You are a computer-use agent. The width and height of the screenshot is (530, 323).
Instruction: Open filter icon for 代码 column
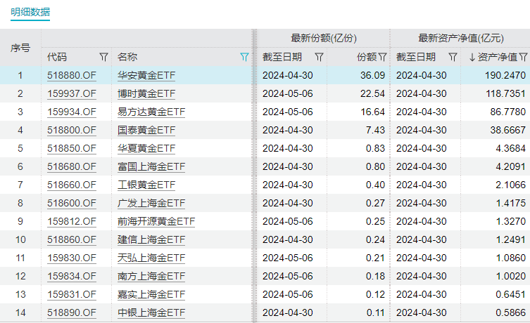click(x=103, y=57)
